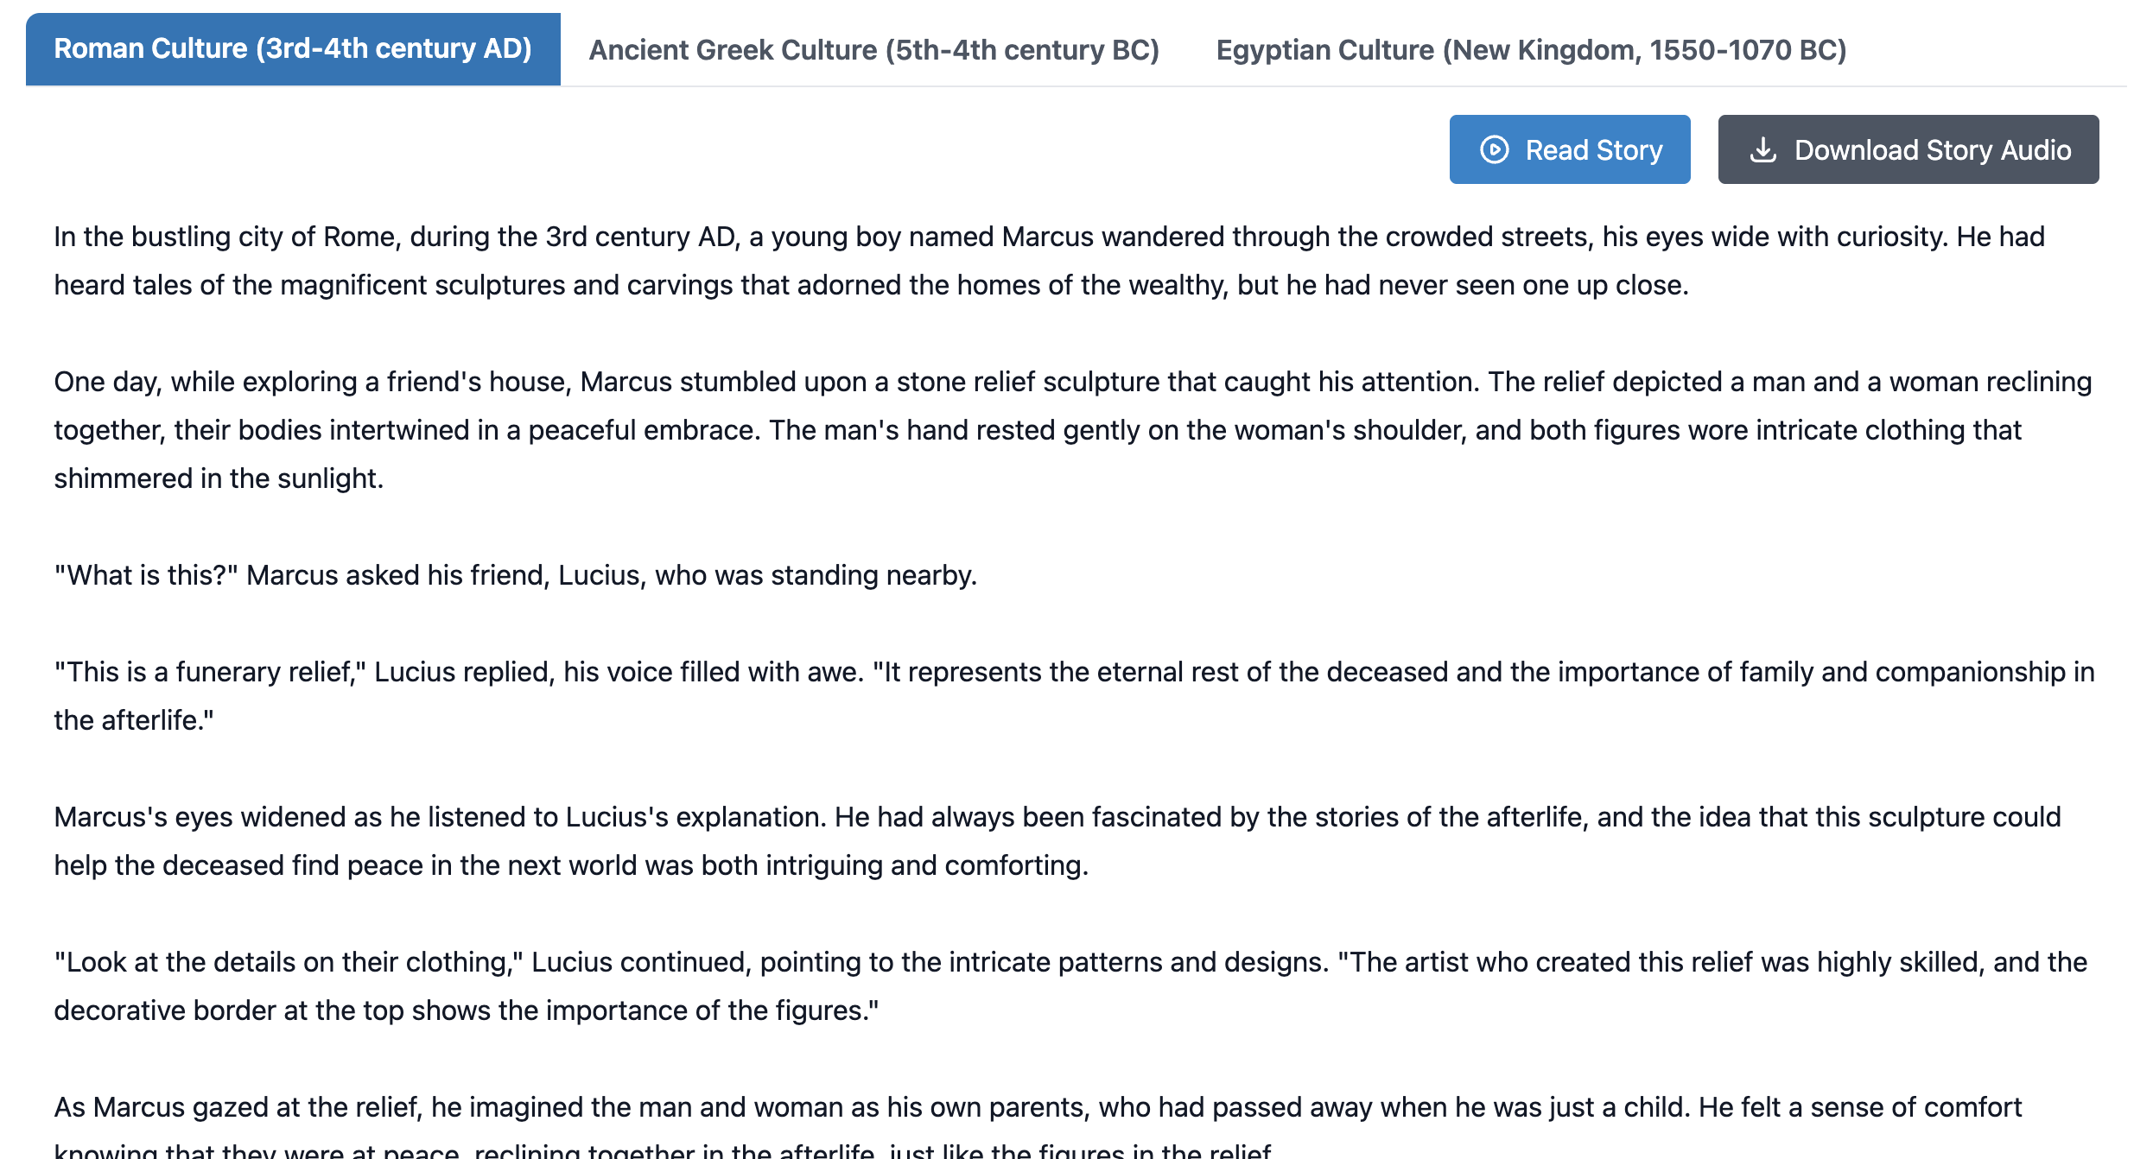Click the paragraph starting "Marcus's eyes widened"

[x=1057, y=841]
